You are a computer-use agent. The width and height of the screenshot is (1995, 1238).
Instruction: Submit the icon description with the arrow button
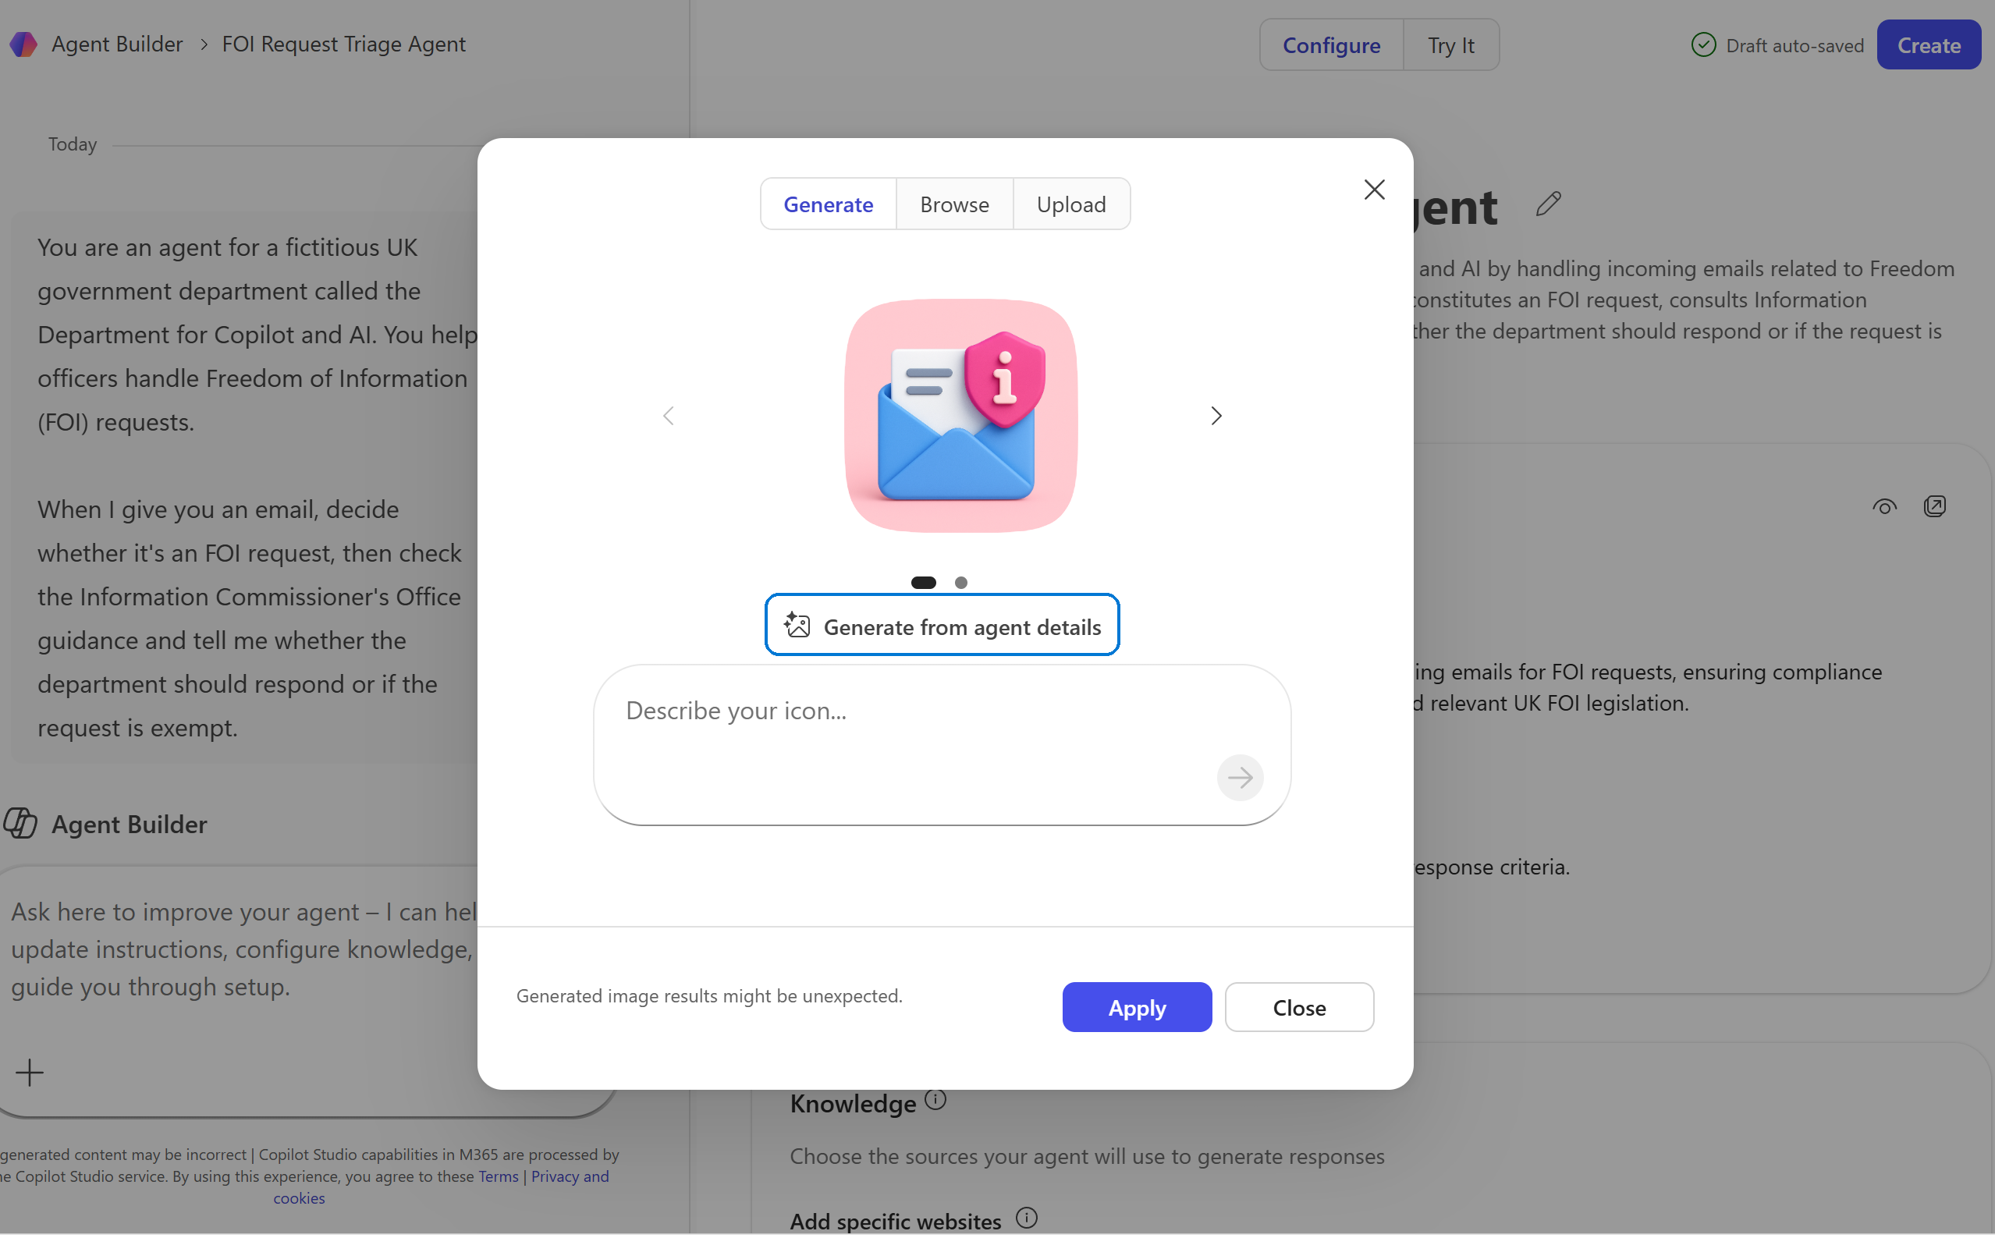1240,777
